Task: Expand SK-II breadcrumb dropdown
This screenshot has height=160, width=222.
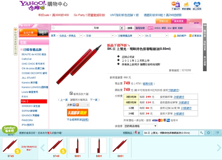Action: pos(166,36)
